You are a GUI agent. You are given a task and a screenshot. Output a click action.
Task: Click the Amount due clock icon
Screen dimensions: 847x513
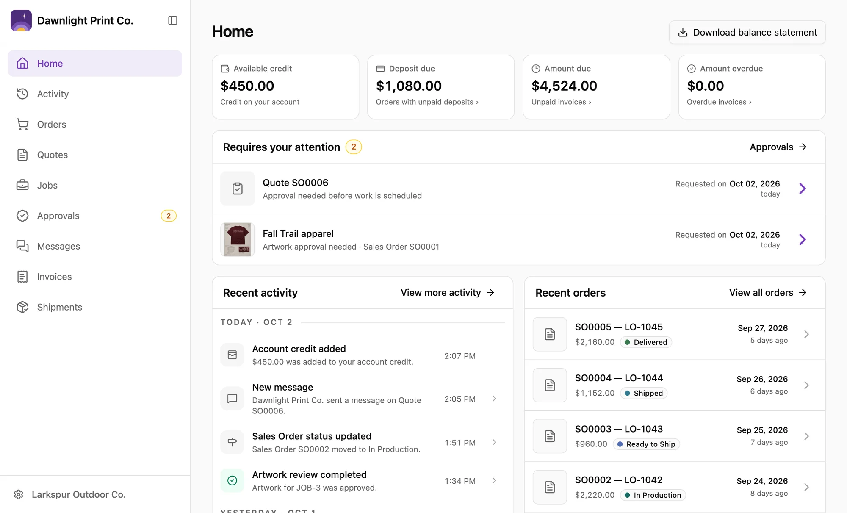pyautogui.click(x=536, y=69)
